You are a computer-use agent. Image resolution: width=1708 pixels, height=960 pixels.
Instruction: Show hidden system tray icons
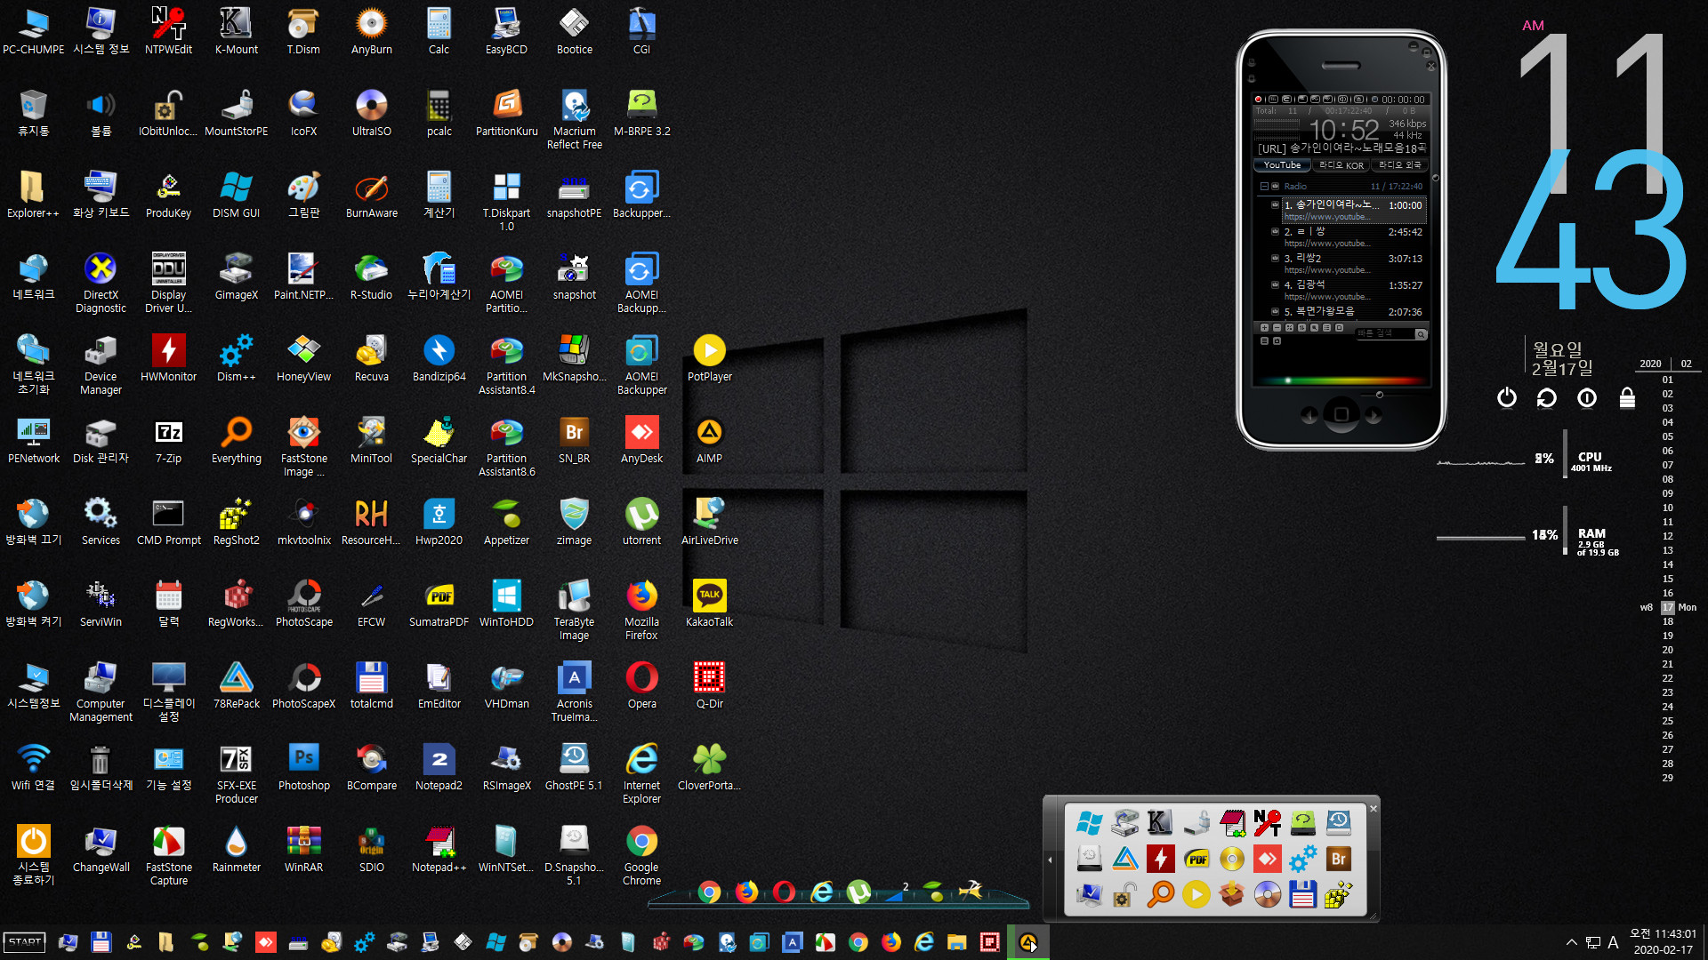[1571, 942]
